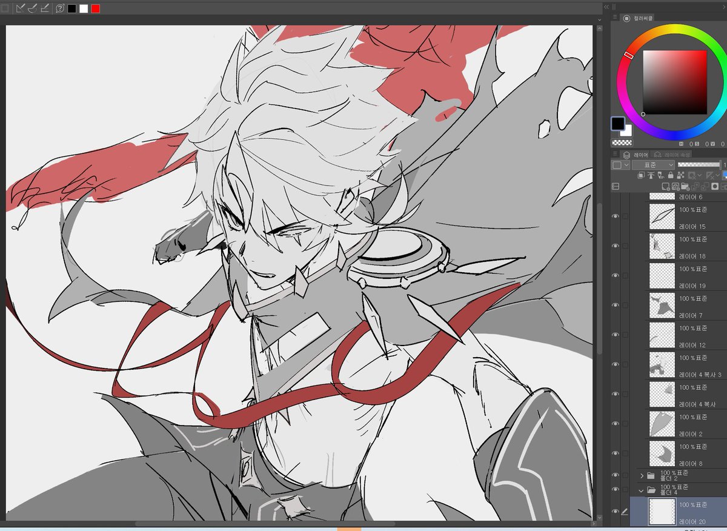Open the layer panel menu icon
The image size is (727, 531).
pyautogui.click(x=615, y=155)
